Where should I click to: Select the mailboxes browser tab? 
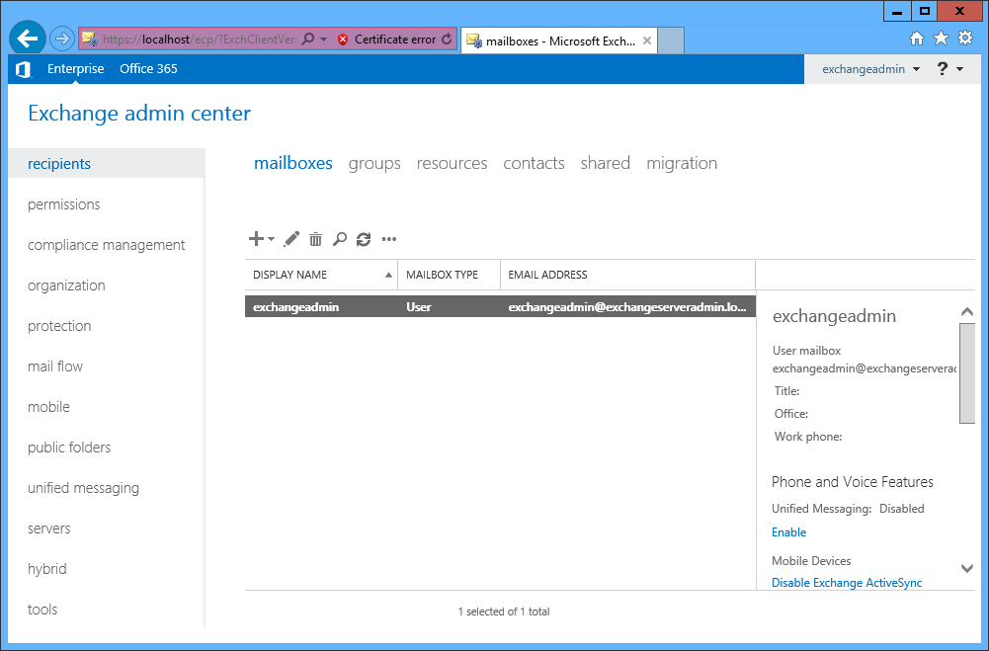[x=558, y=41]
